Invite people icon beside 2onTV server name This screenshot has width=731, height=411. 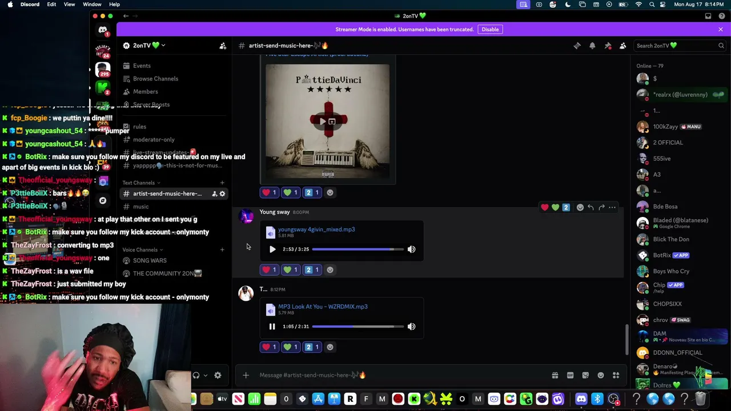tap(223, 46)
